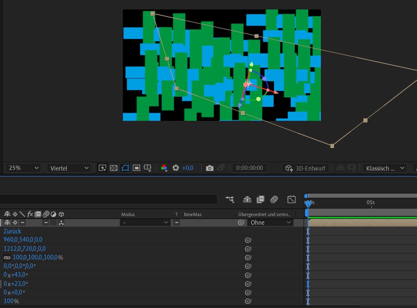Click the tan layer duration bar

tap(363, 223)
